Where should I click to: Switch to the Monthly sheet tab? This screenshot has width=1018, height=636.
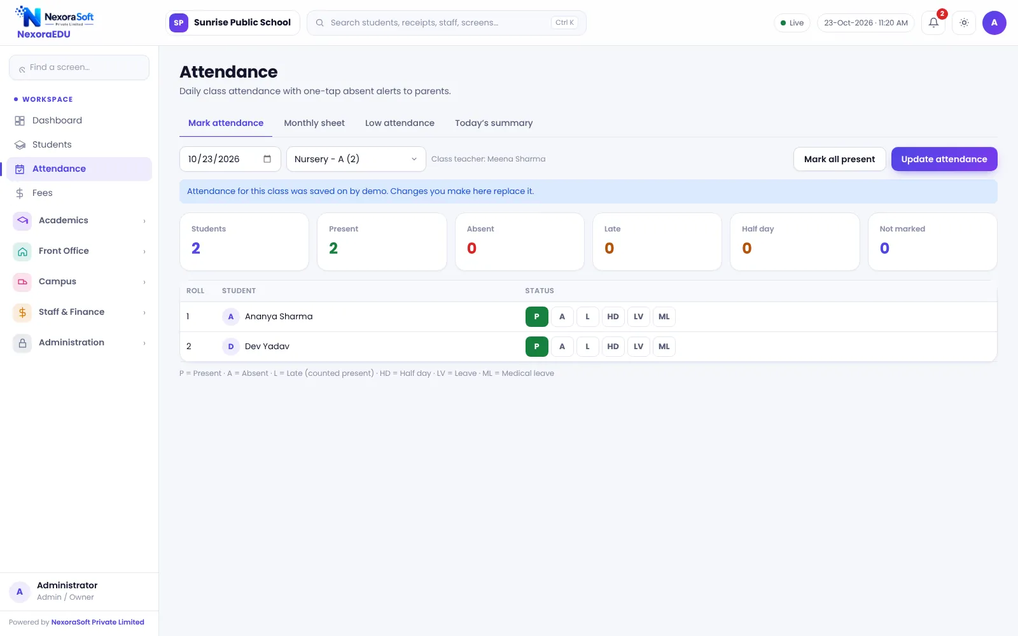[x=314, y=123]
